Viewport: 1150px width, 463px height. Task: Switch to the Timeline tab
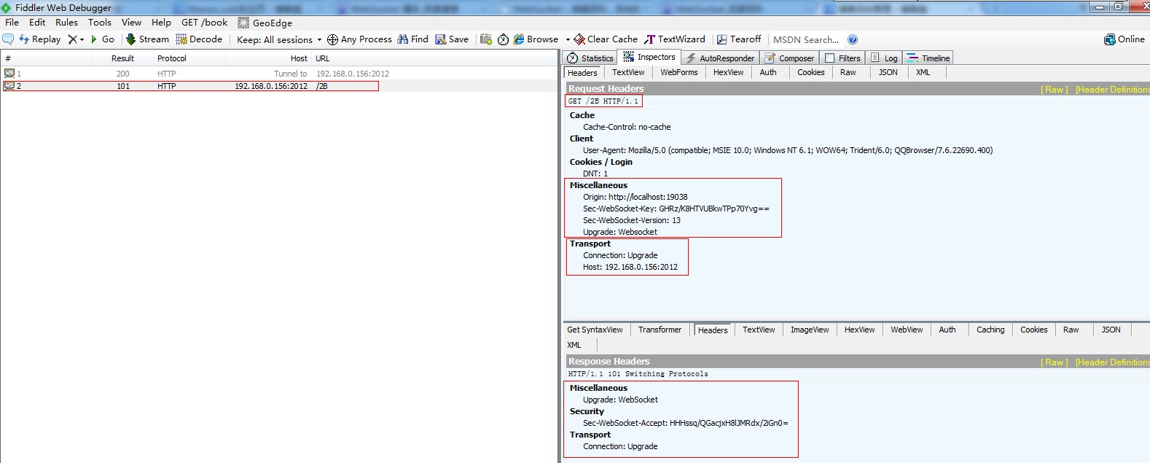[x=928, y=58]
